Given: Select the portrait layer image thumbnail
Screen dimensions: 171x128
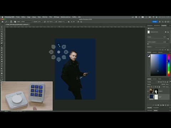Looking at the screenshot, I should (151, 91).
